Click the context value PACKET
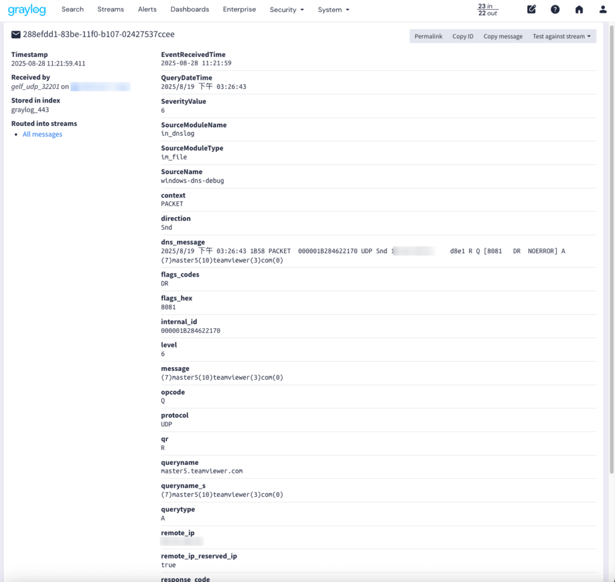 (172, 204)
